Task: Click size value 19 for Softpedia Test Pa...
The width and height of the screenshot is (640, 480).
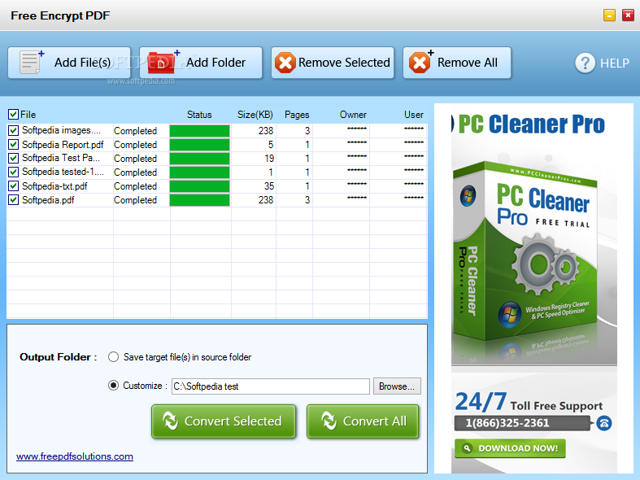Action: (x=269, y=159)
